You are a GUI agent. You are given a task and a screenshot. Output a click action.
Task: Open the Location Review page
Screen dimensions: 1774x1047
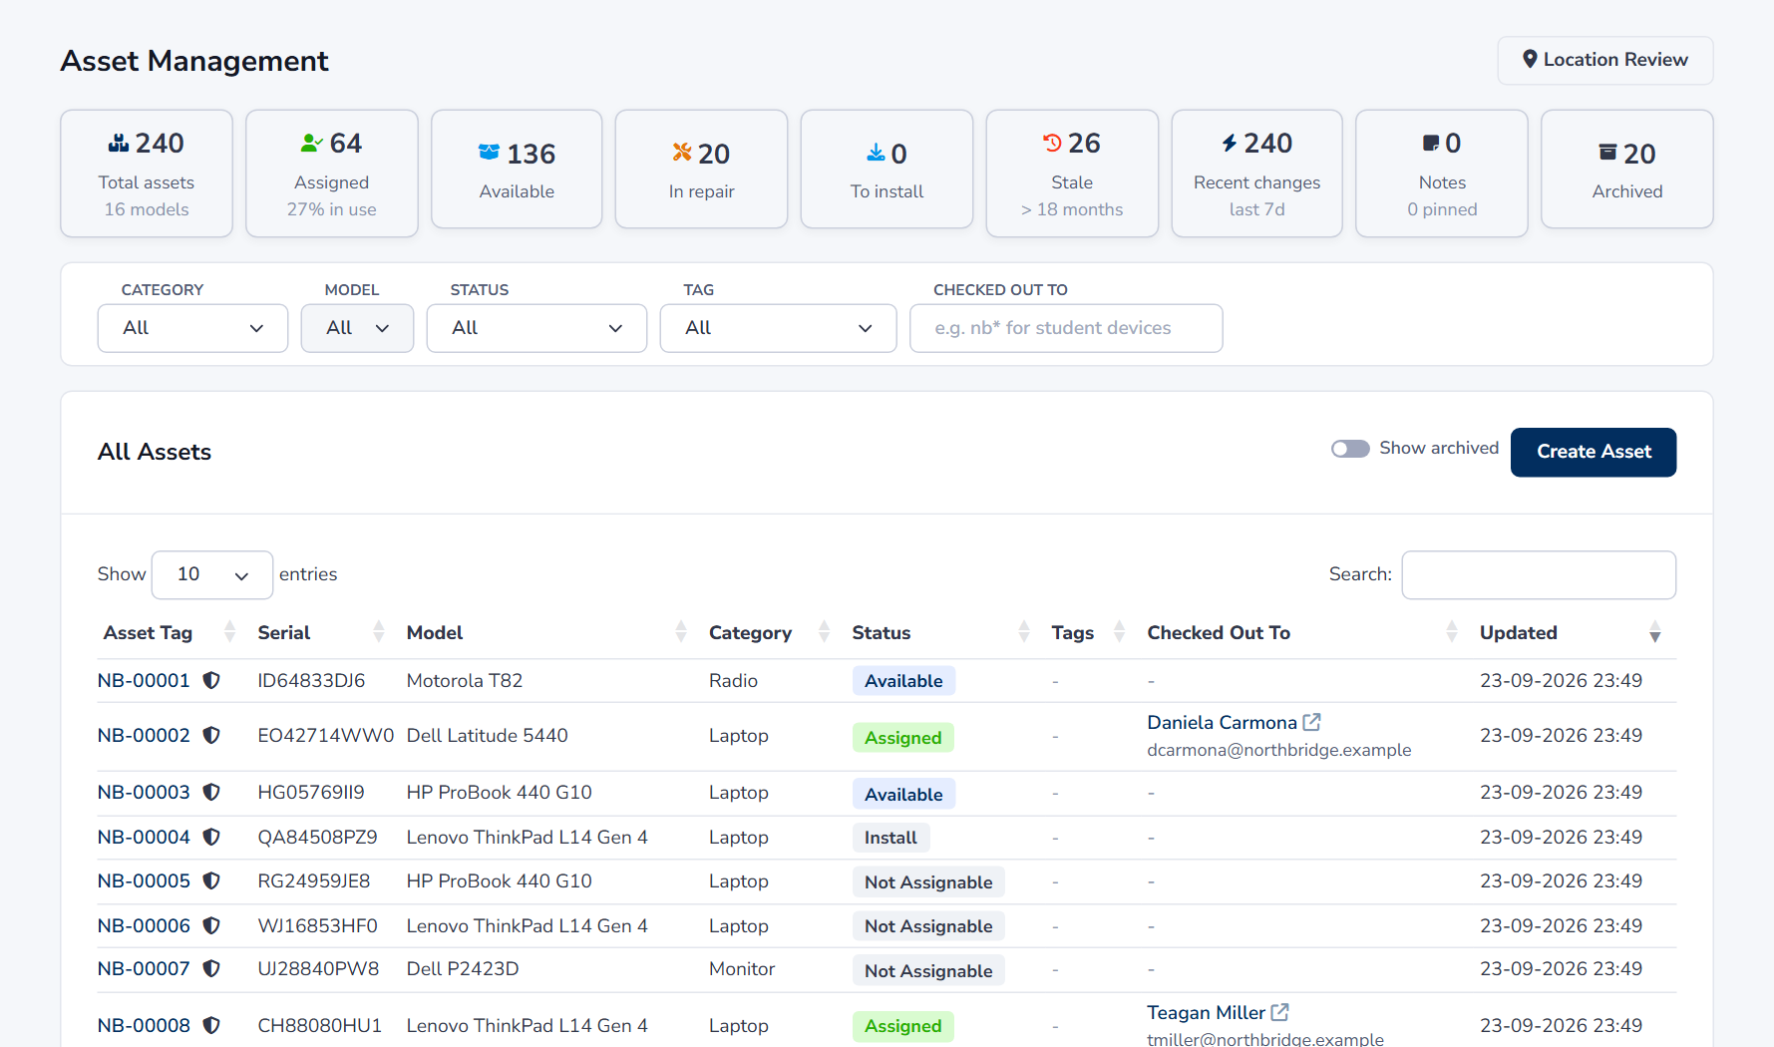1604,60
